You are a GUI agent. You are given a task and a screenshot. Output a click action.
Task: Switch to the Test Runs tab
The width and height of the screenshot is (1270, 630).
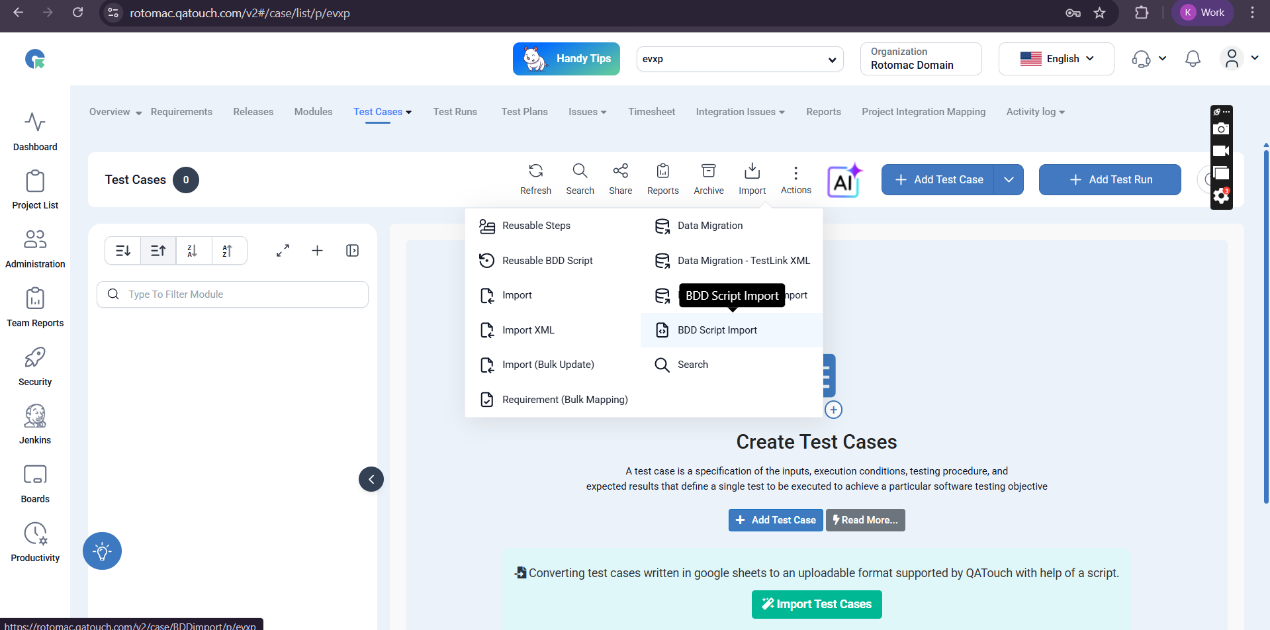(455, 112)
